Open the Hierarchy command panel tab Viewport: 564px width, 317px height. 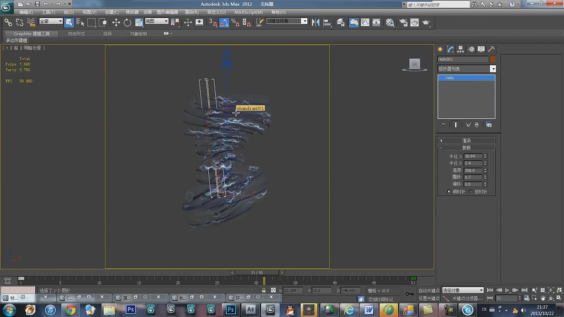460,49
